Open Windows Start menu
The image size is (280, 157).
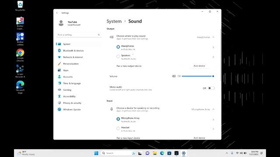(x=96, y=153)
